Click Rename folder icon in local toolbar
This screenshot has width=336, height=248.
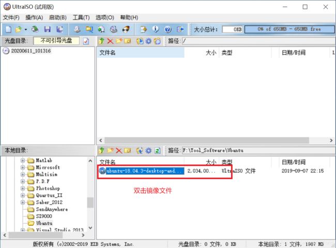[128, 150]
